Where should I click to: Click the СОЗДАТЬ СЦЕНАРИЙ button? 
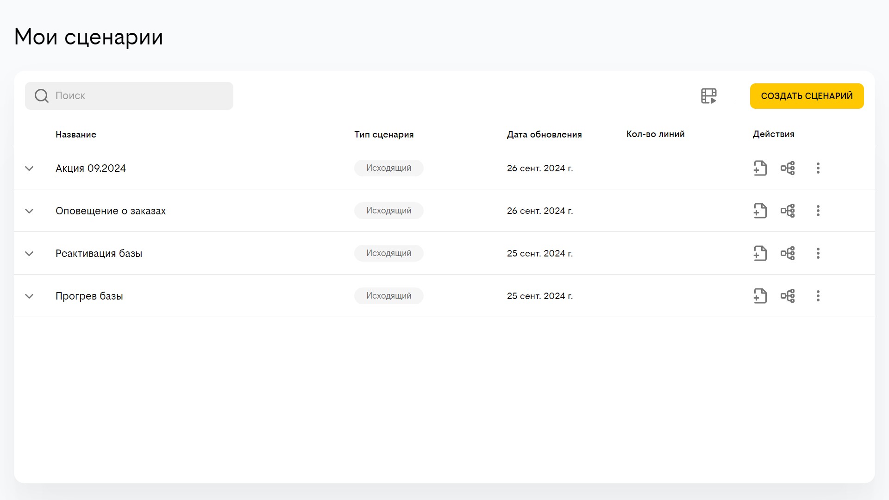coord(807,96)
